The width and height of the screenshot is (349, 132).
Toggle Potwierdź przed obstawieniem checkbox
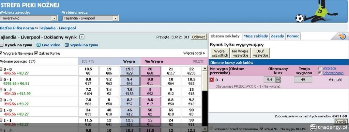coord(211,129)
